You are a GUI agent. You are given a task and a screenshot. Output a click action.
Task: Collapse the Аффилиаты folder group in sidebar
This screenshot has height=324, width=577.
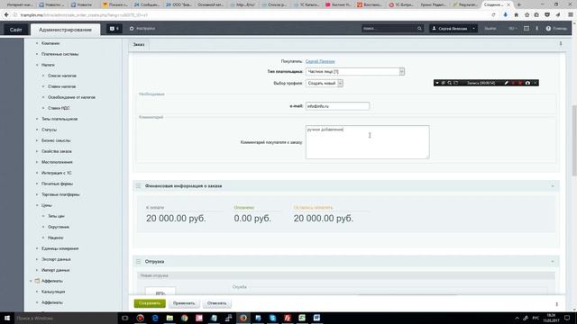point(32,281)
